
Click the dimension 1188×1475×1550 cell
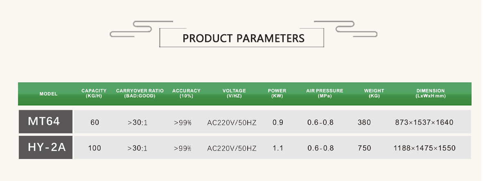point(424,148)
